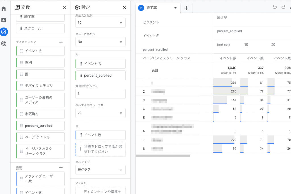Select the スクロール segment chip
291x194 pixels.
(x=40, y=28)
